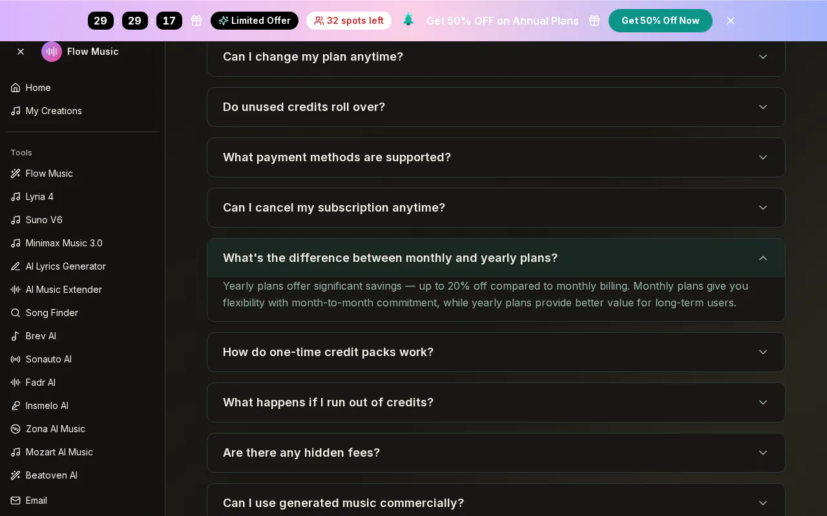Open the Zona AI Music tool
The width and height of the screenshot is (827, 516).
click(82, 429)
